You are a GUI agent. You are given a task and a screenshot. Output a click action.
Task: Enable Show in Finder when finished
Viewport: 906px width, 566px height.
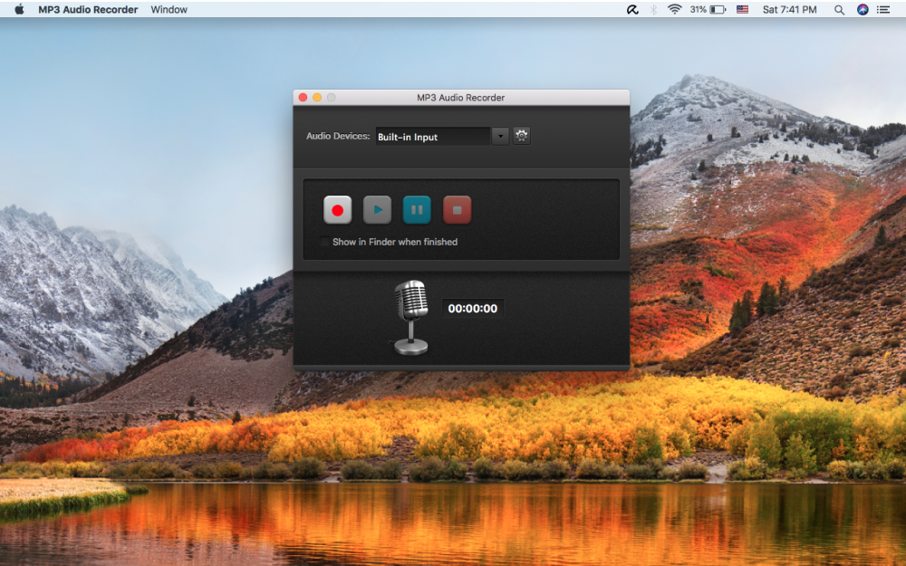(x=324, y=242)
